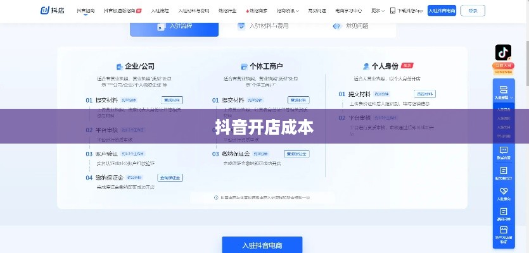Click the 常见问题 question icon
Viewport: 529px width, 253px height.
click(x=337, y=27)
